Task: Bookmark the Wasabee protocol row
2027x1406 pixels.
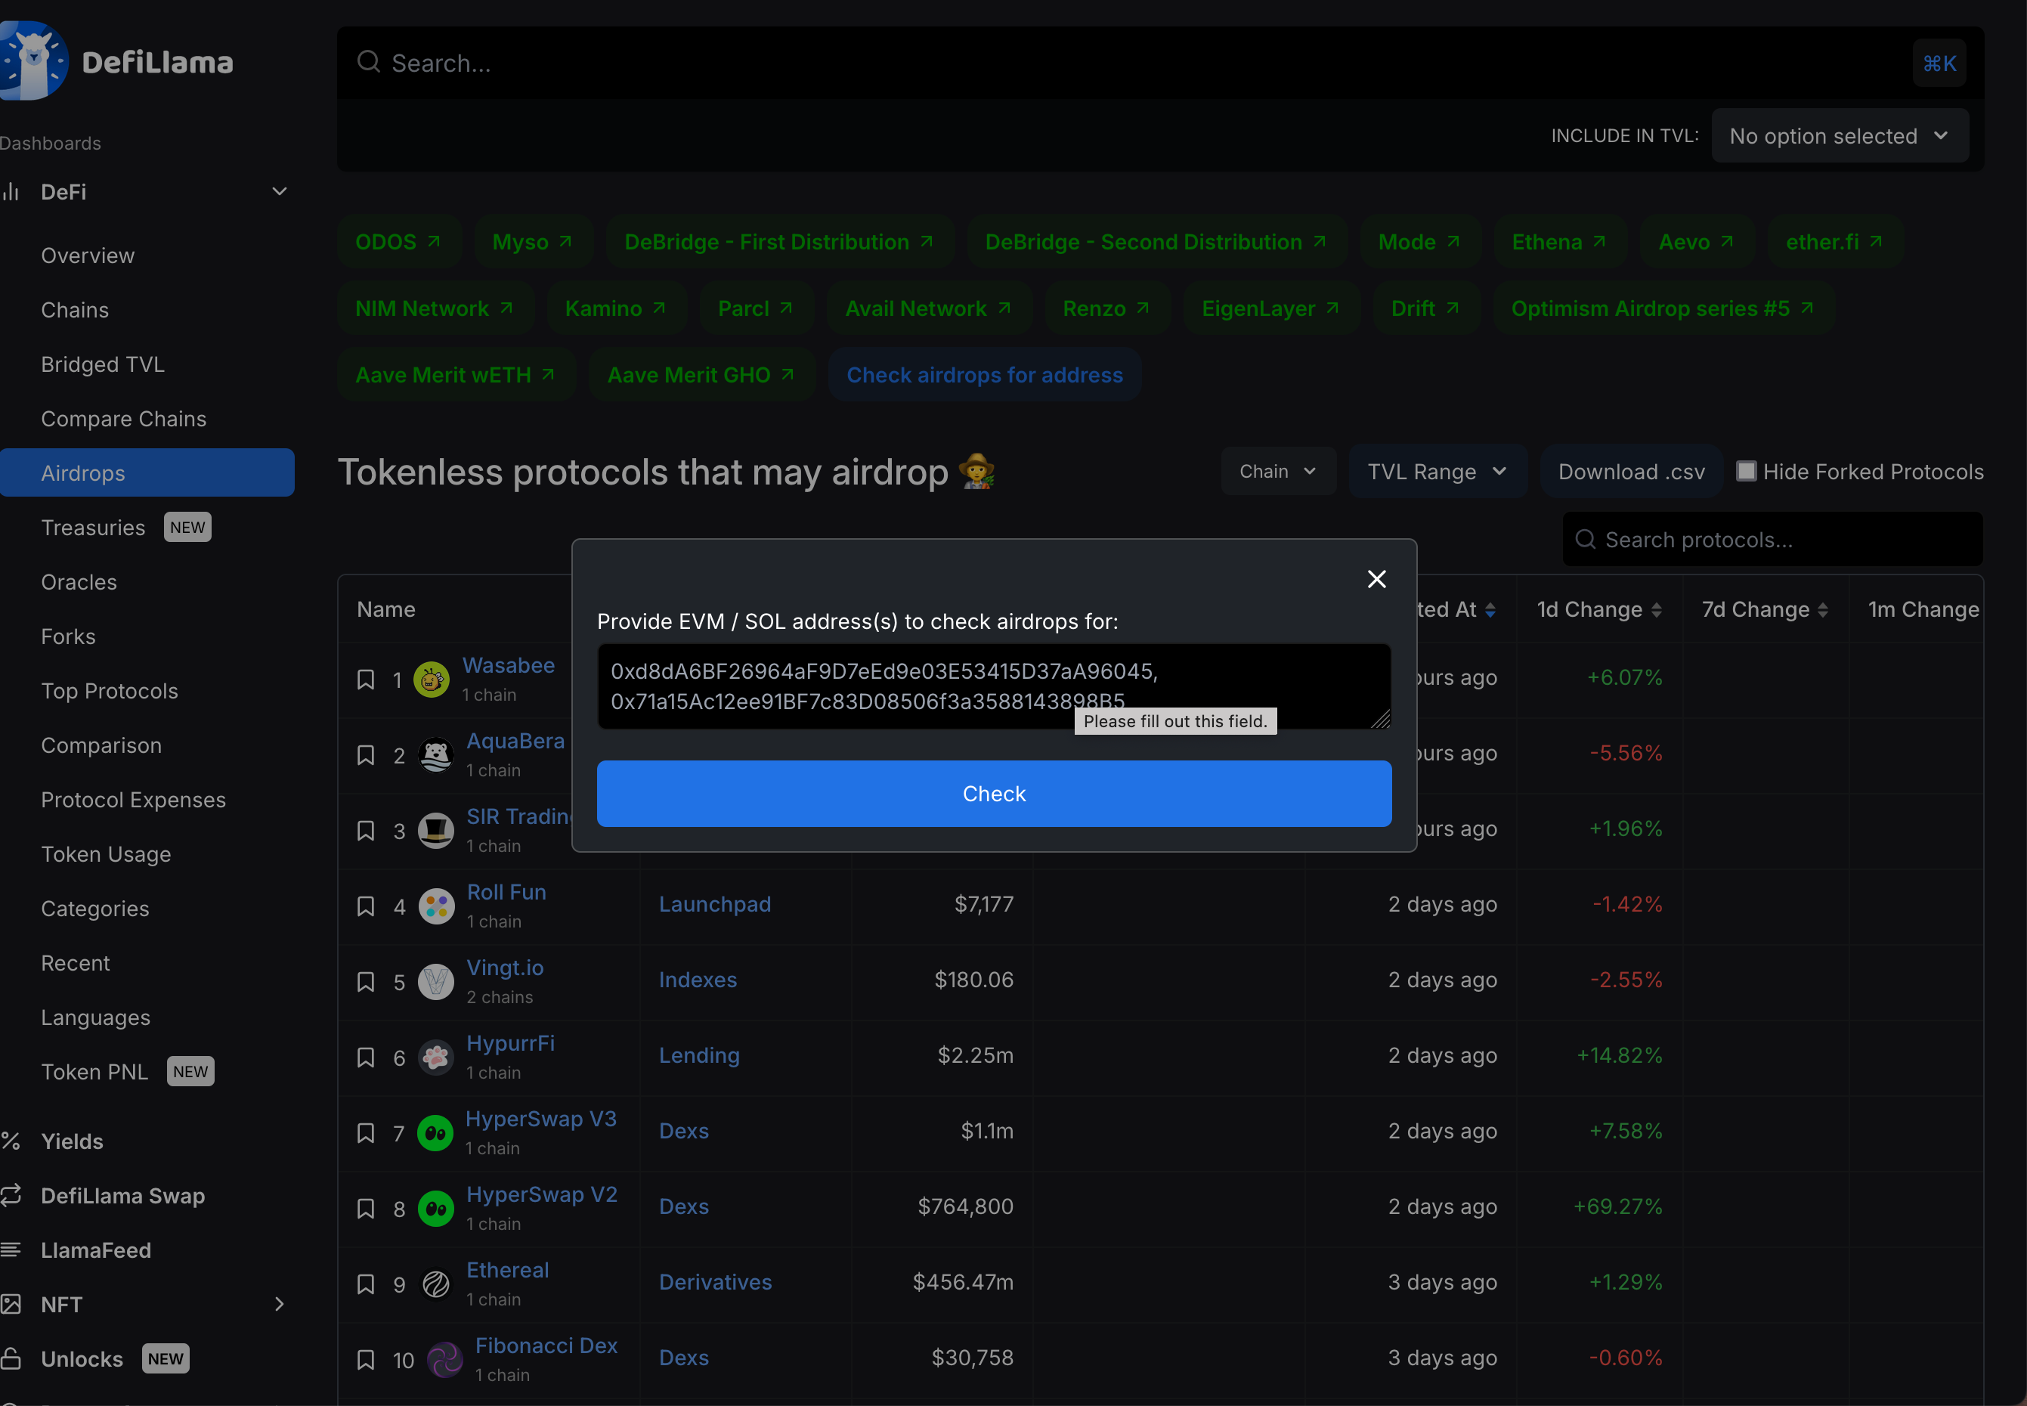Action: click(x=366, y=680)
